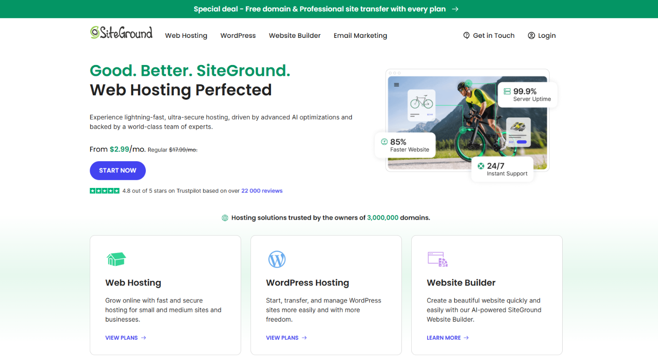
Task: Open the Email Marketing nav menu
Action: (x=360, y=36)
